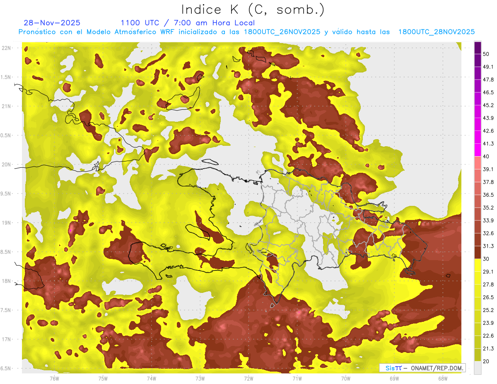497x384 pixels.
Task: Pick the dark brown swatch between 30 and 31.3
Action: click(478, 253)
